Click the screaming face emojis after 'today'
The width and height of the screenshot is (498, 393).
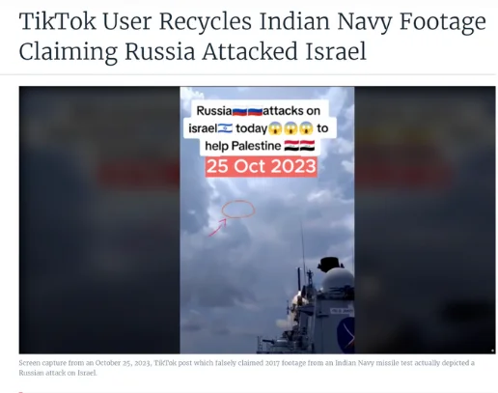pos(290,128)
